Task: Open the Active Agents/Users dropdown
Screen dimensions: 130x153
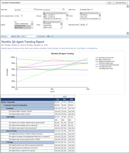Action: pyautogui.click(x=18, y=16)
